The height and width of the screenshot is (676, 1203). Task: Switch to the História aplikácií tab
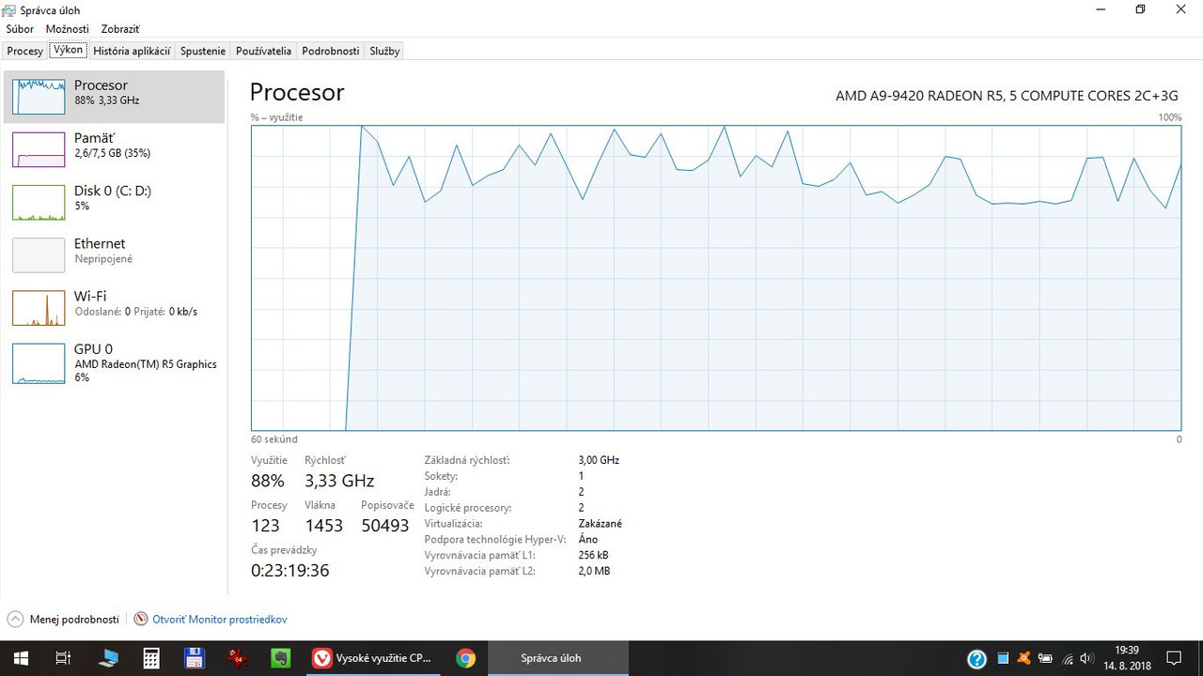pos(132,51)
